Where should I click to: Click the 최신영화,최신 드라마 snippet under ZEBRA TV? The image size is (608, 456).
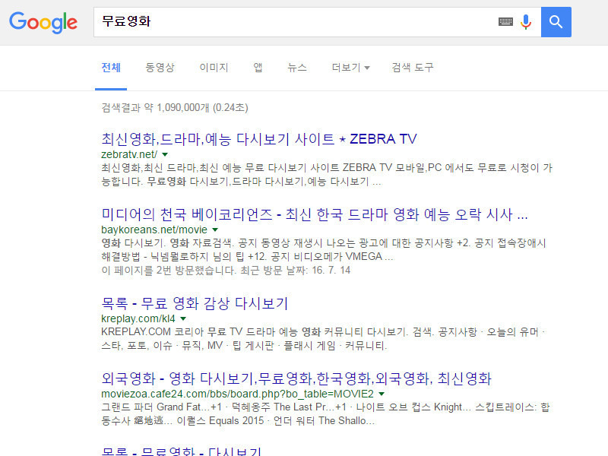tap(327, 175)
